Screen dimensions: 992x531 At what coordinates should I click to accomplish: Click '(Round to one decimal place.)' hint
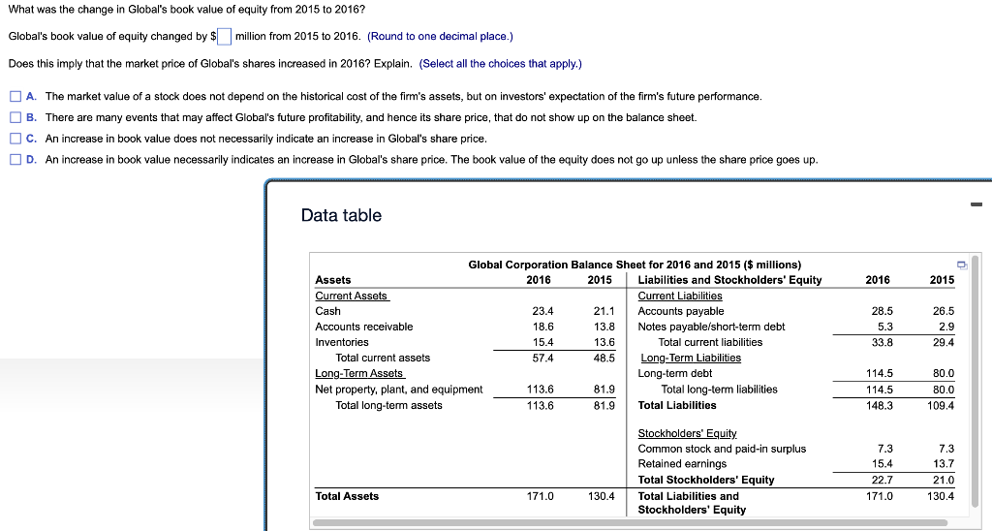pyautogui.click(x=440, y=36)
